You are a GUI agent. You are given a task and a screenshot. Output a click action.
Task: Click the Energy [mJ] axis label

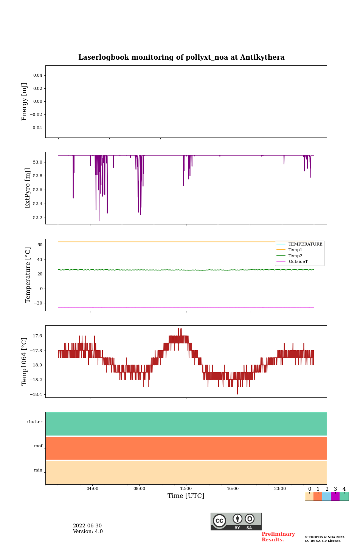(x=25, y=102)
